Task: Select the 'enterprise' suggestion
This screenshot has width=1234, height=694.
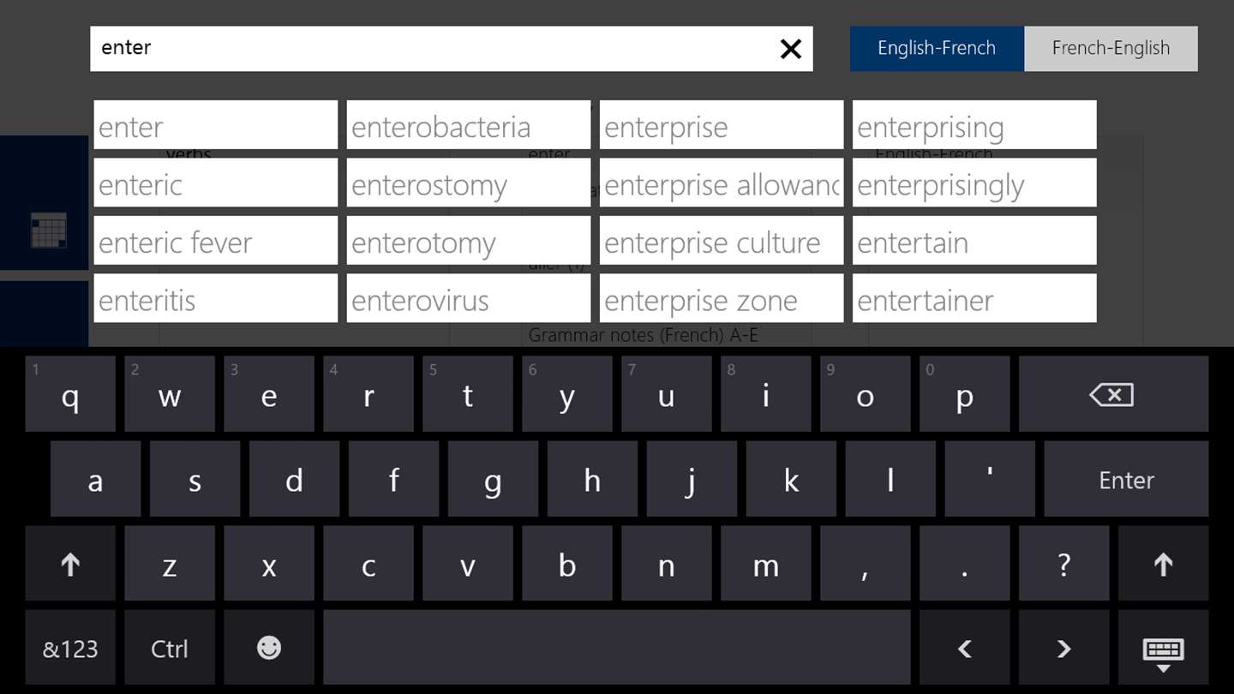Action: (721, 125)
